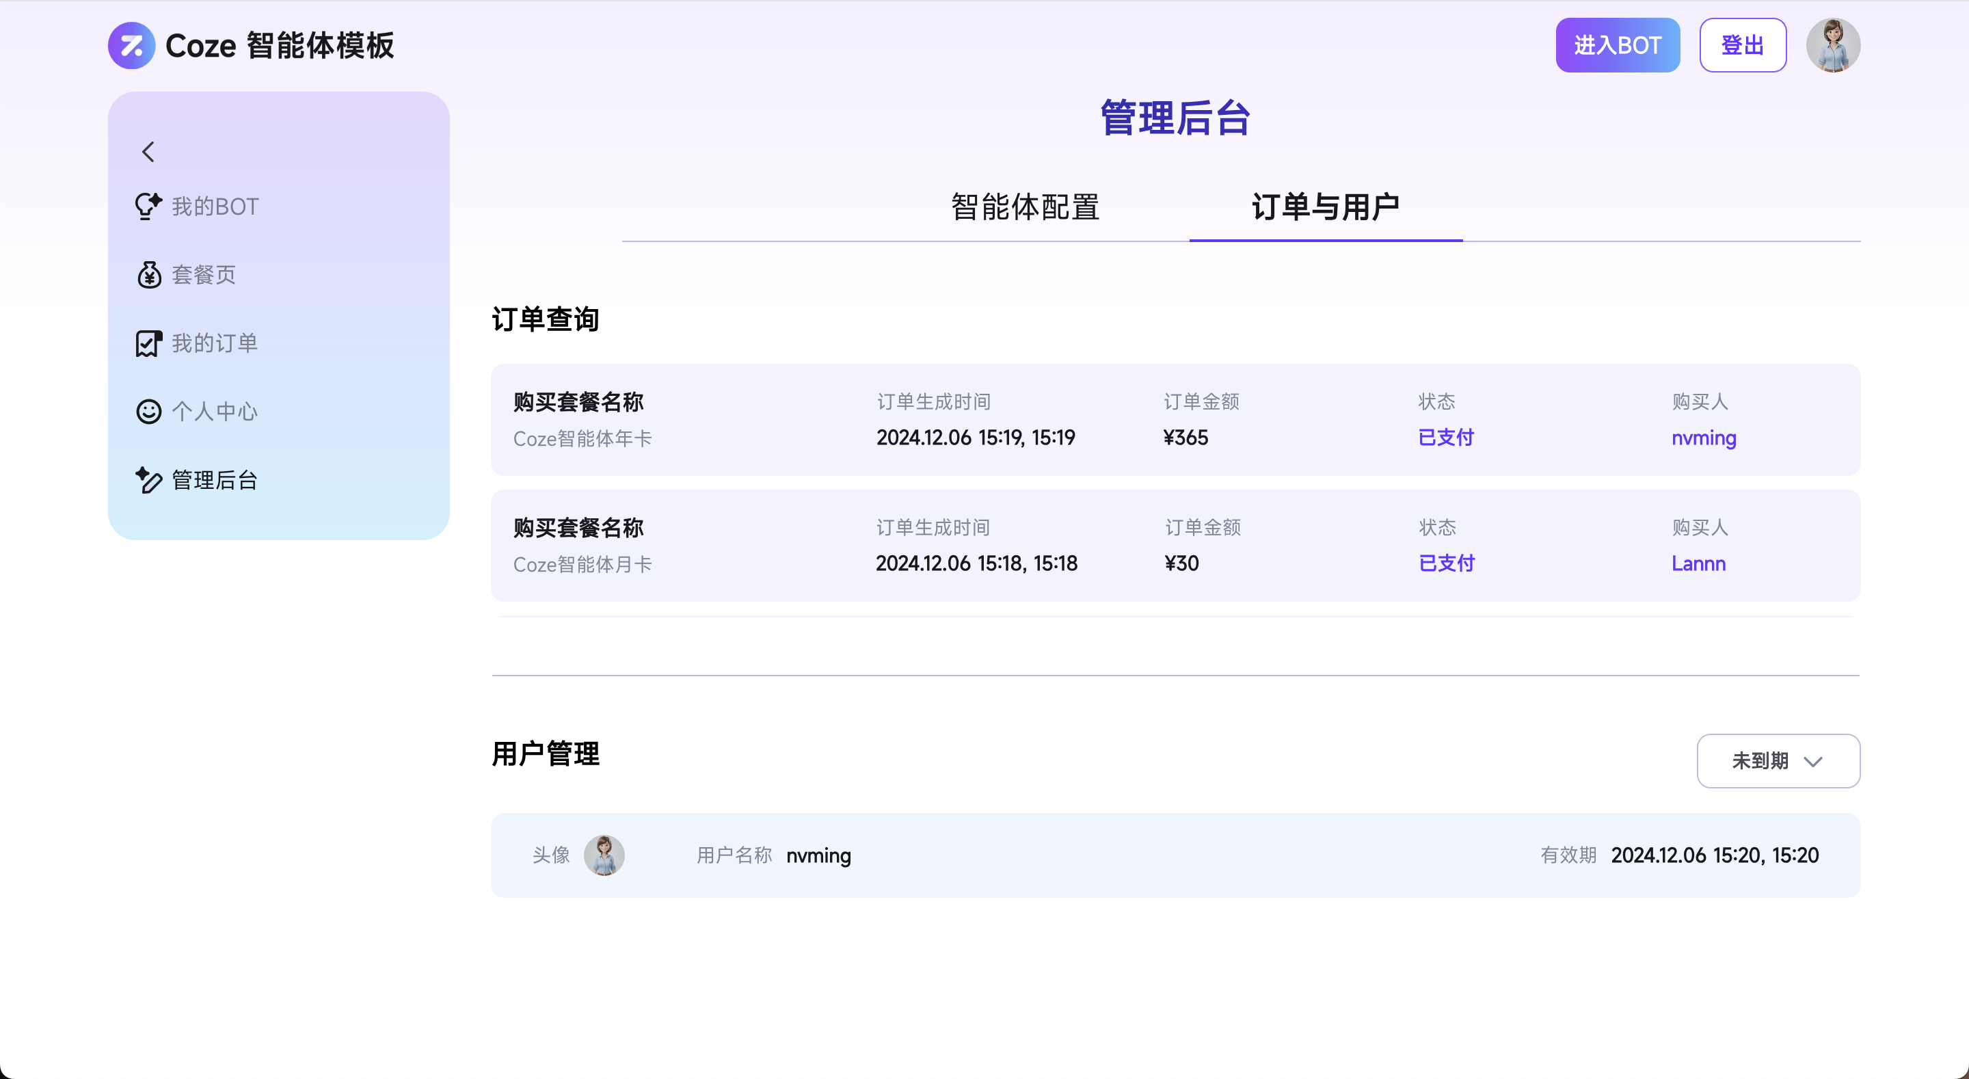Open 个人中心 using the smiley icon
Screen dimensions: 1969x1079
tap(148, 411)
